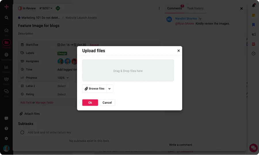Expand the 100% Progress dropdown
259x155 pixels.
point(63,78)
